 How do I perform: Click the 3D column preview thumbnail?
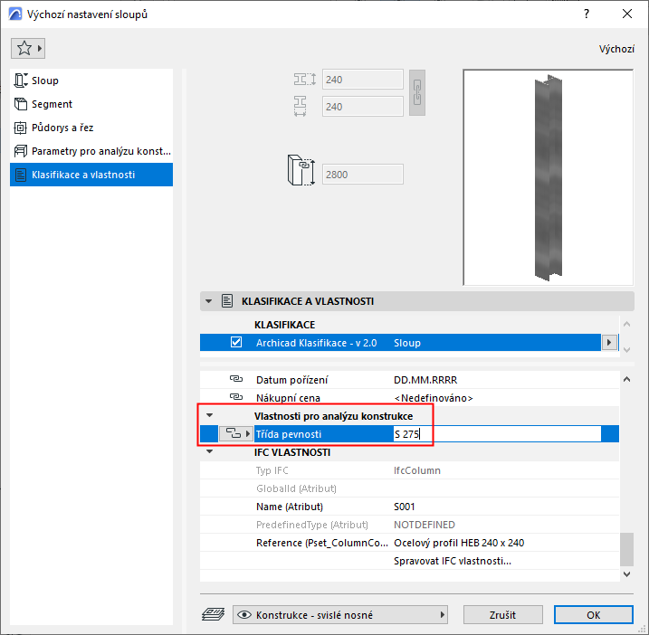(x=548, y=177)
